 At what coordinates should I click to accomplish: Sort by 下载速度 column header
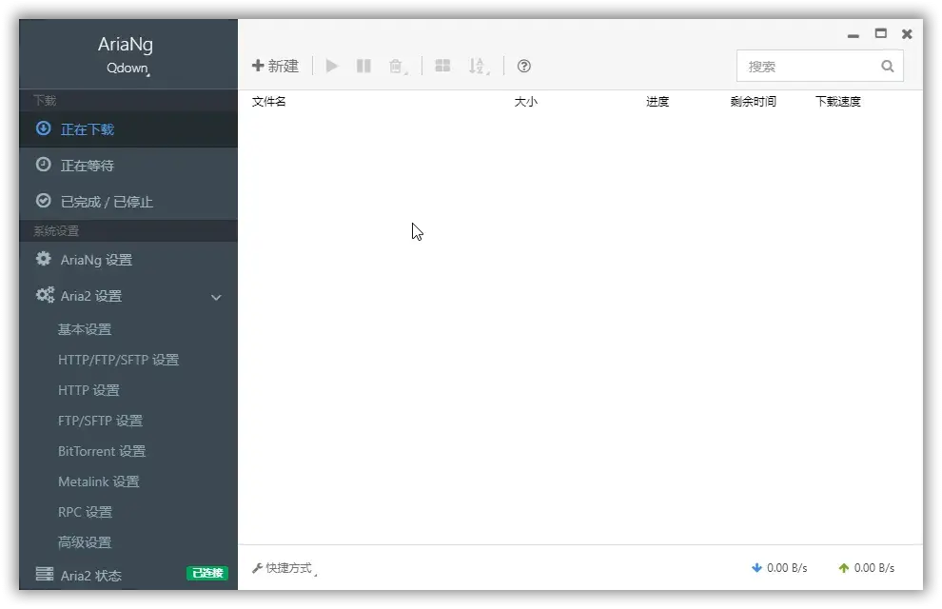tap(837, 102)
